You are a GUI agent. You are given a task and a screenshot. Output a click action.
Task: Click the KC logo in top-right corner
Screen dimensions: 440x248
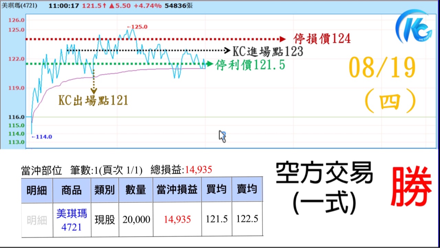coord(414,27)
